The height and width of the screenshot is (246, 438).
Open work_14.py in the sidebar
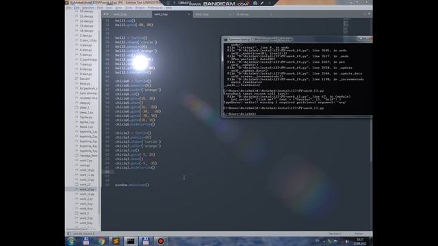pos(87,194)
